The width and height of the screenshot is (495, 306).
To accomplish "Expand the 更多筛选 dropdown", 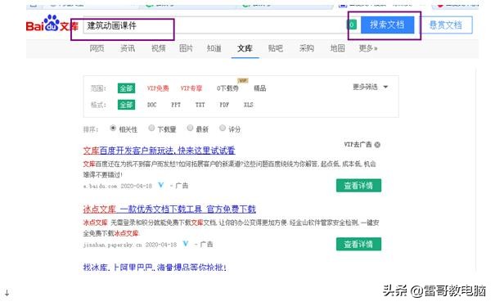I will tap(370, 87).
